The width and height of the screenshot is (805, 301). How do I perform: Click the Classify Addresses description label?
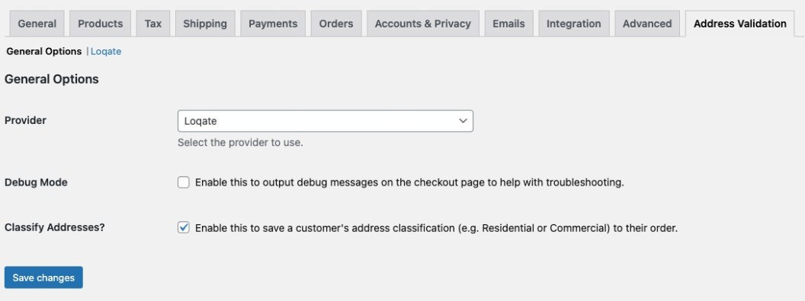tap(436, 228)
